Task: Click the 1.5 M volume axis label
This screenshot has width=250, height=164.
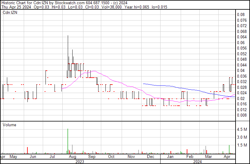Action: [x=242, y=145]
